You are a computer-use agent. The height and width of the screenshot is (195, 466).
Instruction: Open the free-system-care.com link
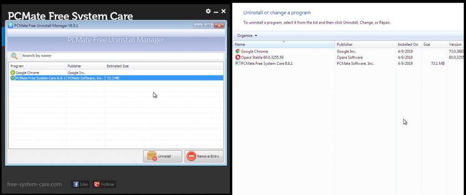[x=35, y=184]
